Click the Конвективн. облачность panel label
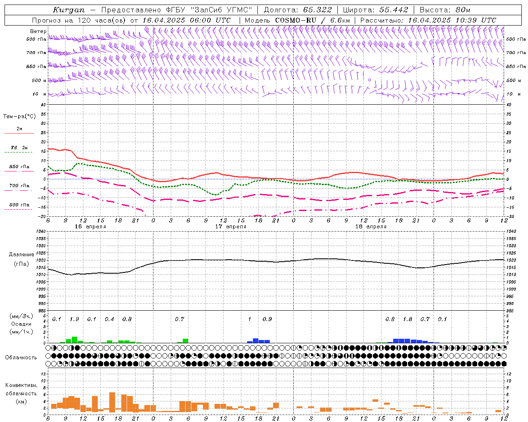528x422 pixels. 21,389
